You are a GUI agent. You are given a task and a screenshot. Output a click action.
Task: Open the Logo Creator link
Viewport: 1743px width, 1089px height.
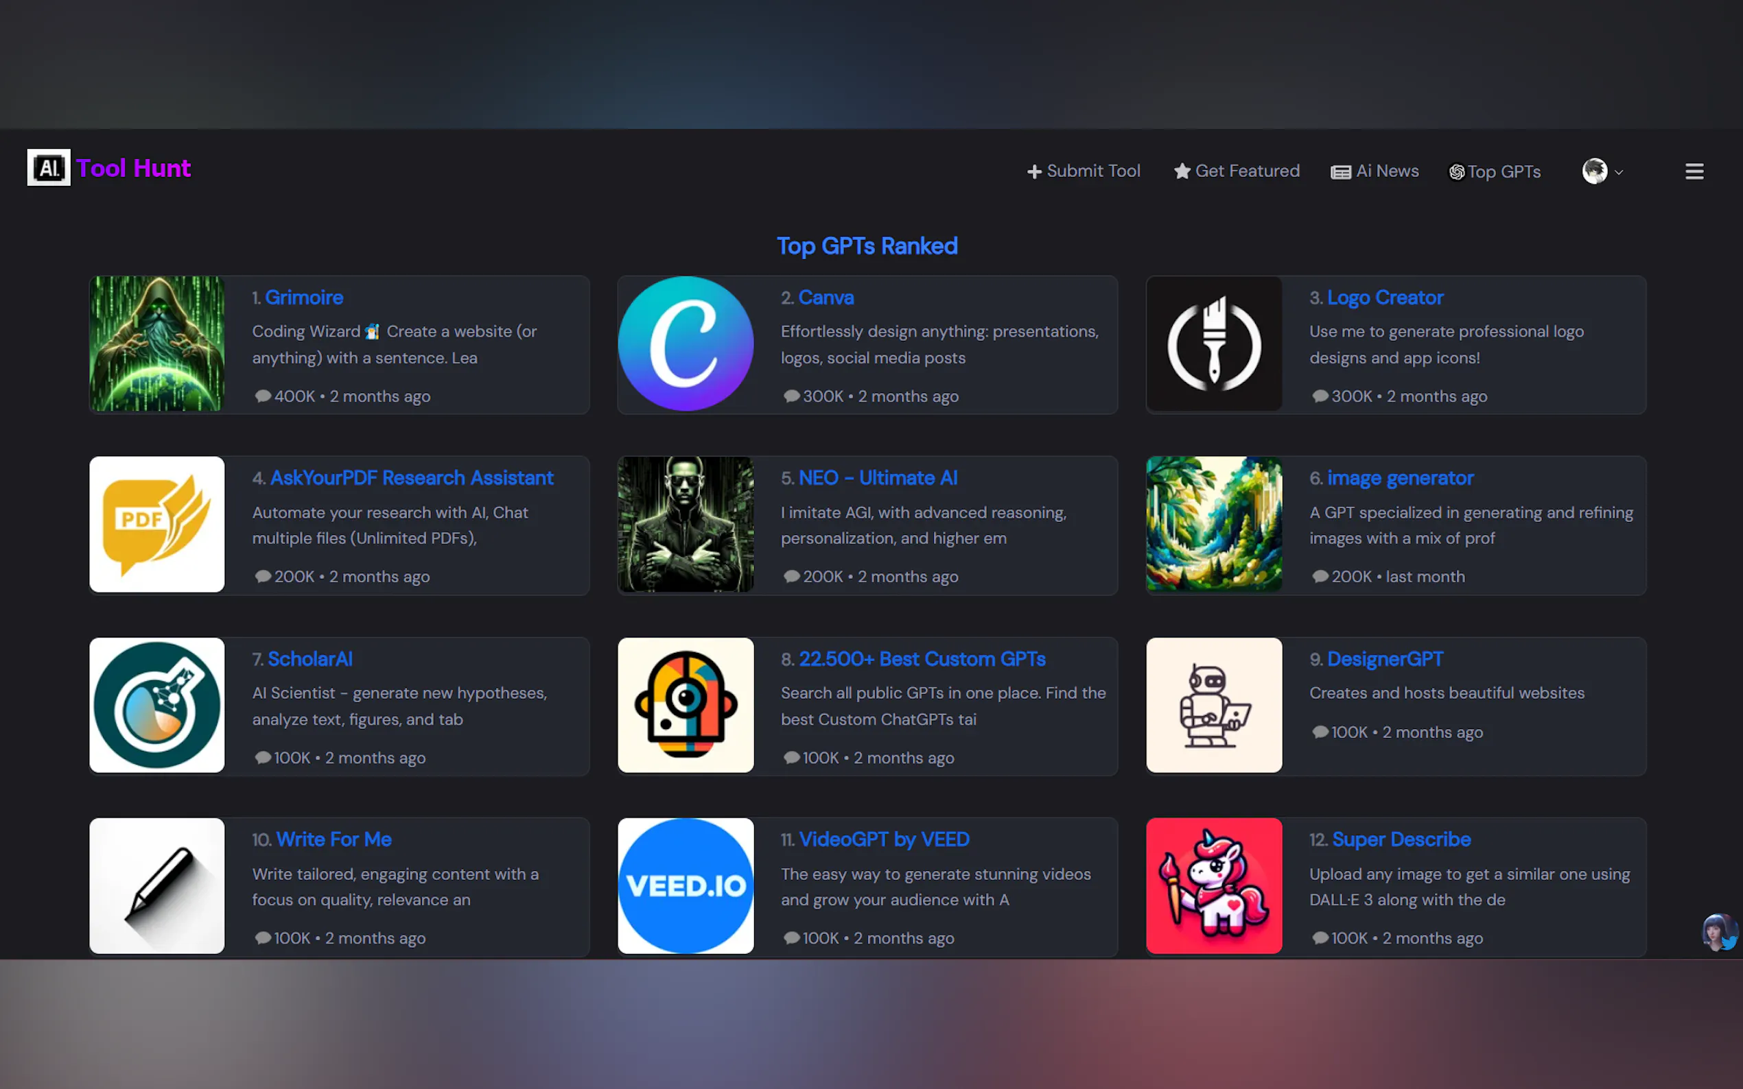coord(1385,298)
